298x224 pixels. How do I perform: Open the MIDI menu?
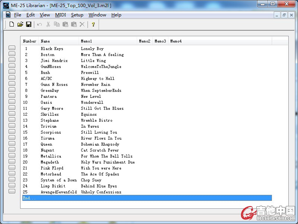(x=60, y=15)
